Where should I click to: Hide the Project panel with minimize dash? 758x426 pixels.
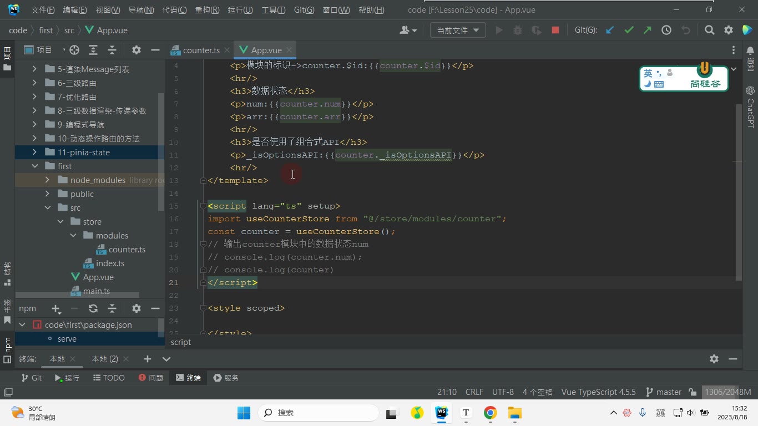pos(155,50)
